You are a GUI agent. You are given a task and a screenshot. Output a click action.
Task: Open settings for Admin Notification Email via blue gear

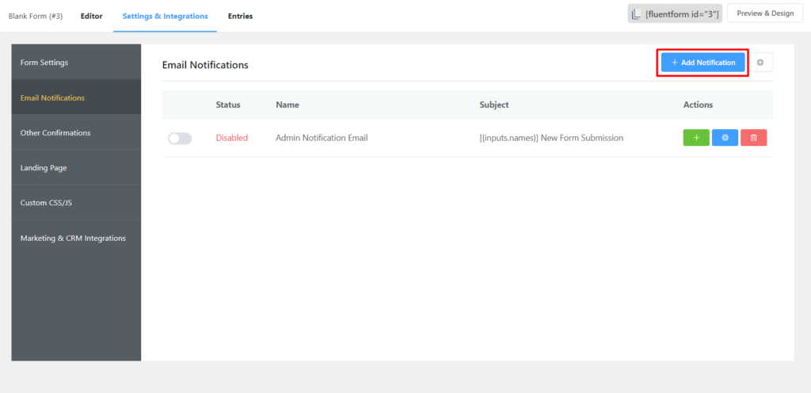725,138
